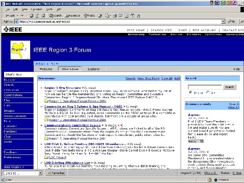Click the Print toolbar icon
This screenshot has height=183, width=244.
pyautogui.click(x=115, y=16)
